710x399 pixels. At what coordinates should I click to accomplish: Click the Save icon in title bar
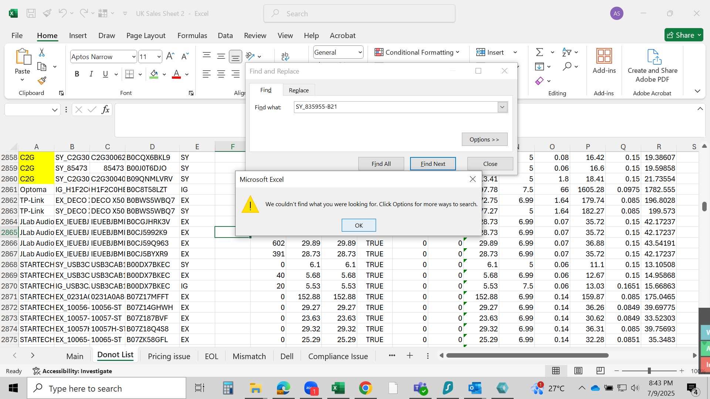click(x=31, y=14)
